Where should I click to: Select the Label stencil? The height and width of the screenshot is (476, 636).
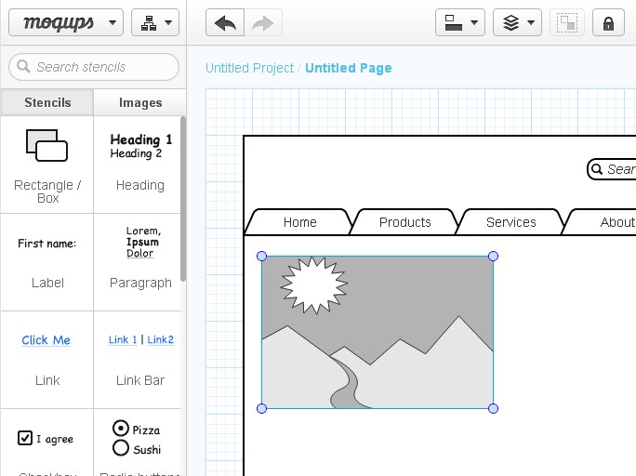pos(47,262)
